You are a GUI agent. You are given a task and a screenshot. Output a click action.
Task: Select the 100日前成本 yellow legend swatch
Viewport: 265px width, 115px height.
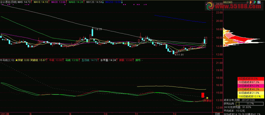(251, 96)
